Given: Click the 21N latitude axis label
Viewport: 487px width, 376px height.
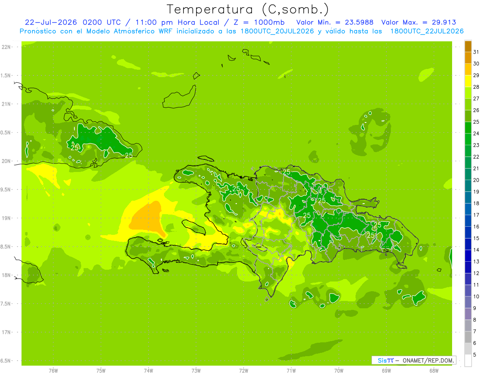Looking at the screenshot, I should (x=6, y=104).
